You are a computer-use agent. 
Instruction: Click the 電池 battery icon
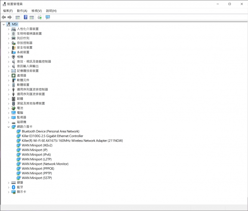coord(14,108)
